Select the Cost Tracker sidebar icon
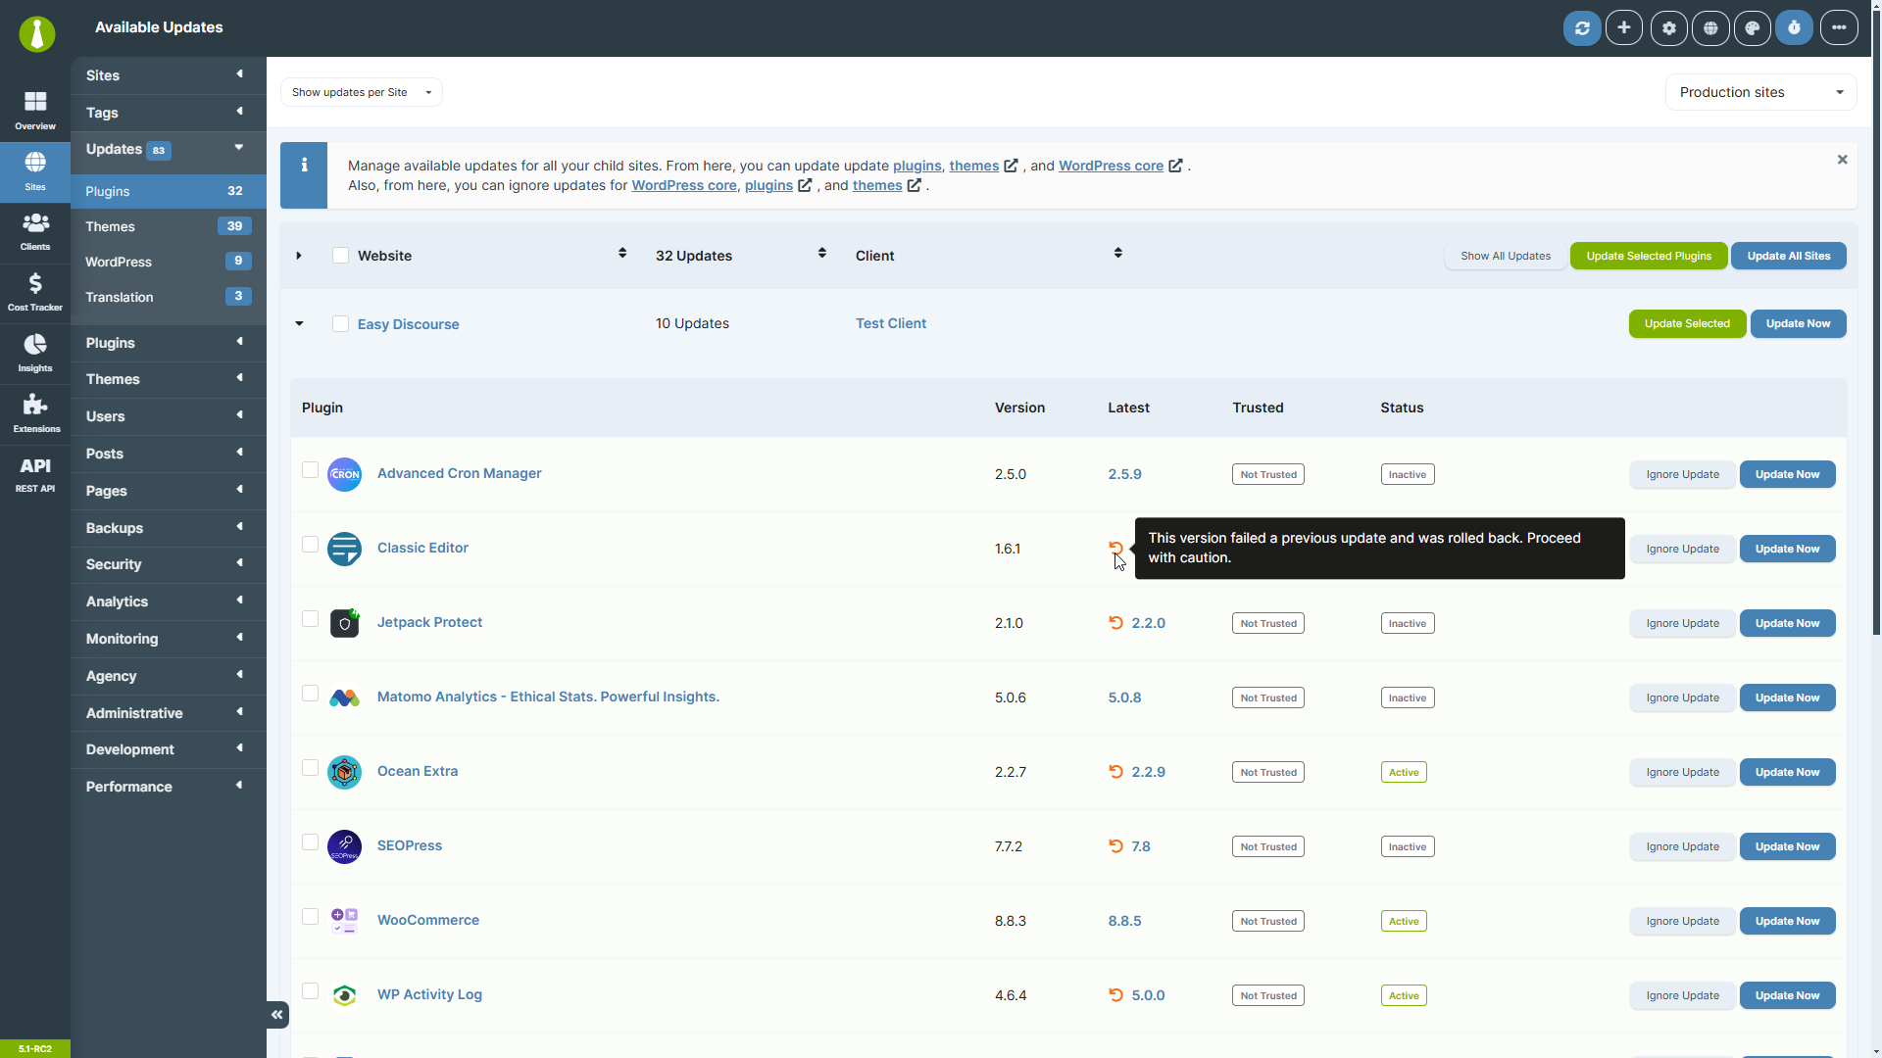1882x1058 pixels. click(x=35, y=292)
